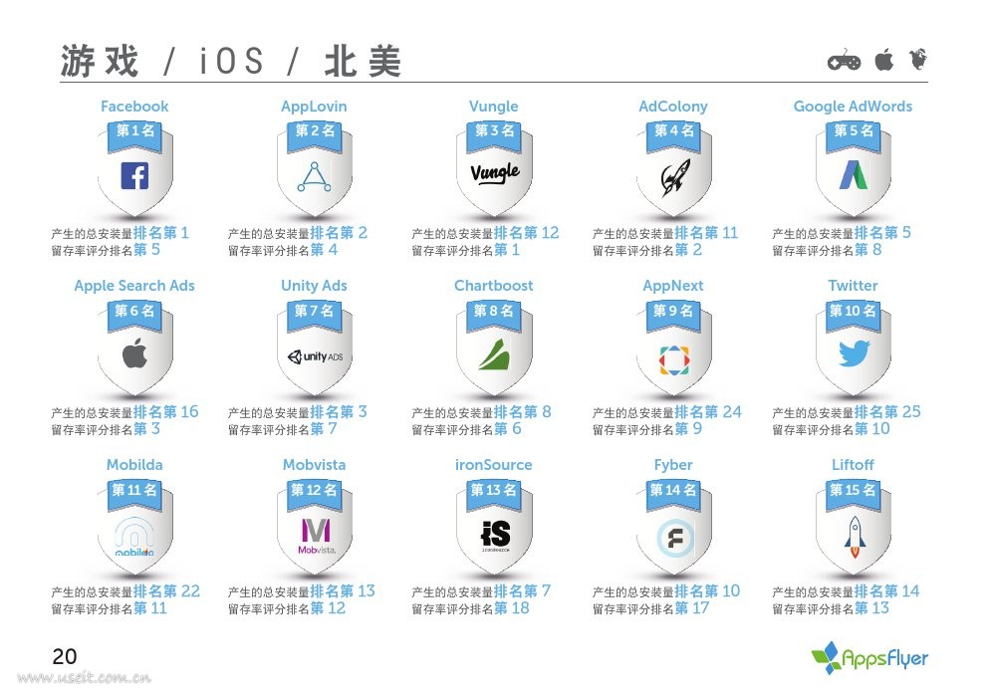Click the North America globe icon in header

pos(918,59)
